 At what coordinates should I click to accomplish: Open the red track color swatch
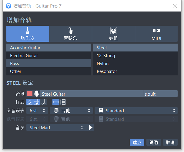click(30, 94)
